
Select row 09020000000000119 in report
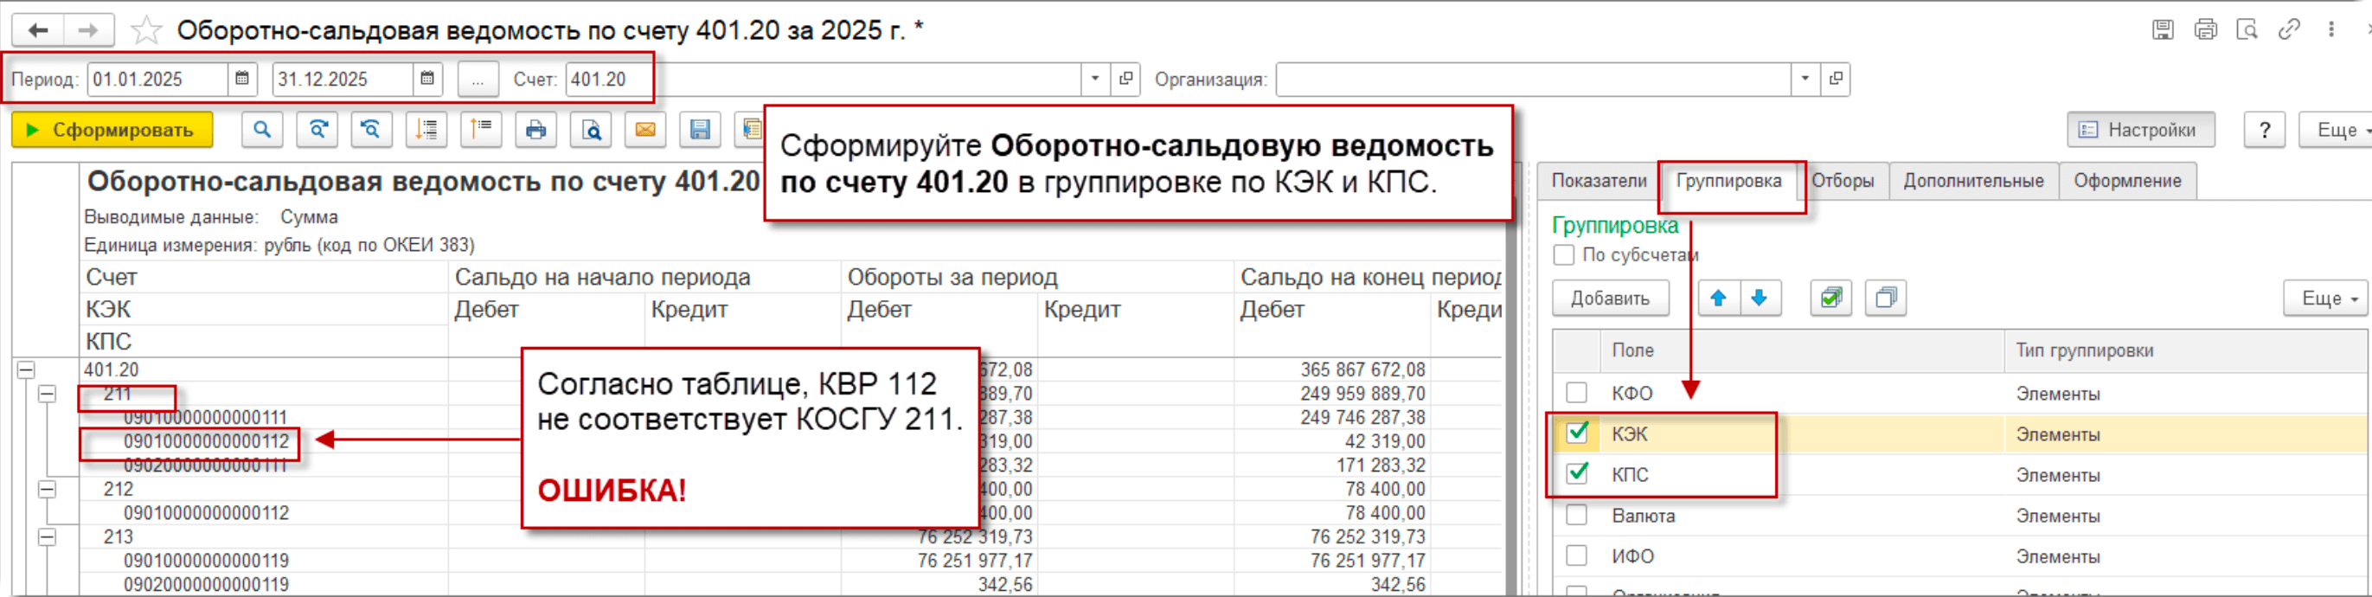[x=206, y=584]
